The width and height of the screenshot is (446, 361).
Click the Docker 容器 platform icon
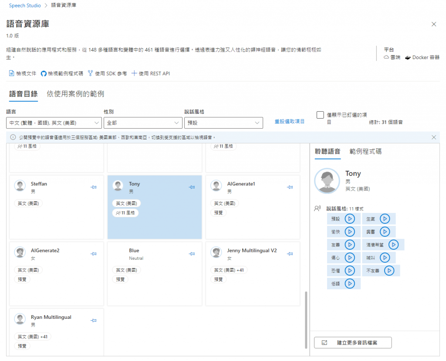(x=408, y=57)
